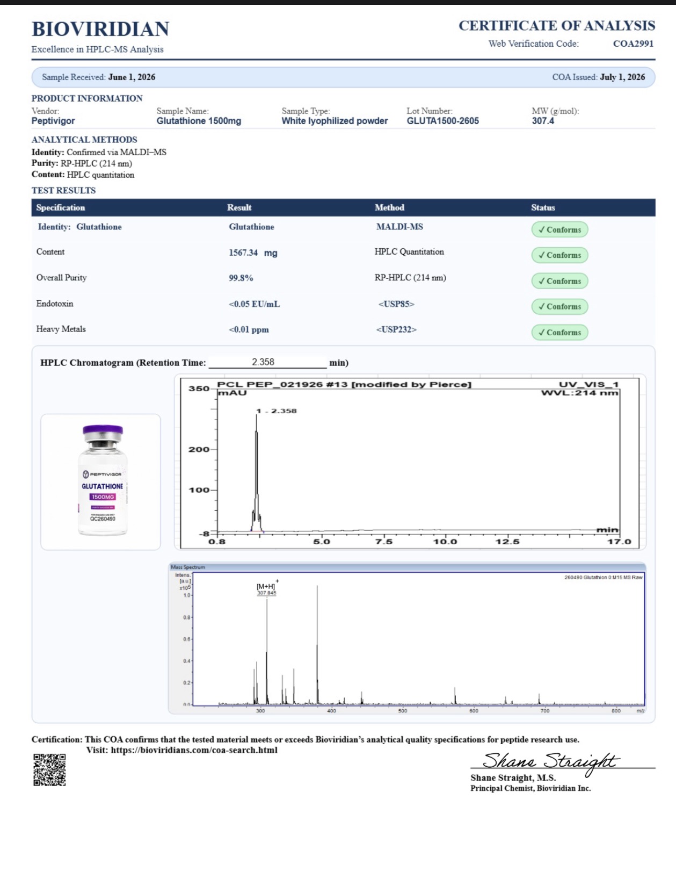Click the MALDI-MS method cell

point(399,227)
